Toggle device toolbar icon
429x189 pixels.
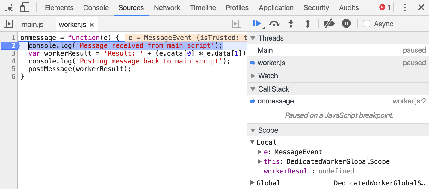tap(25, 8)
